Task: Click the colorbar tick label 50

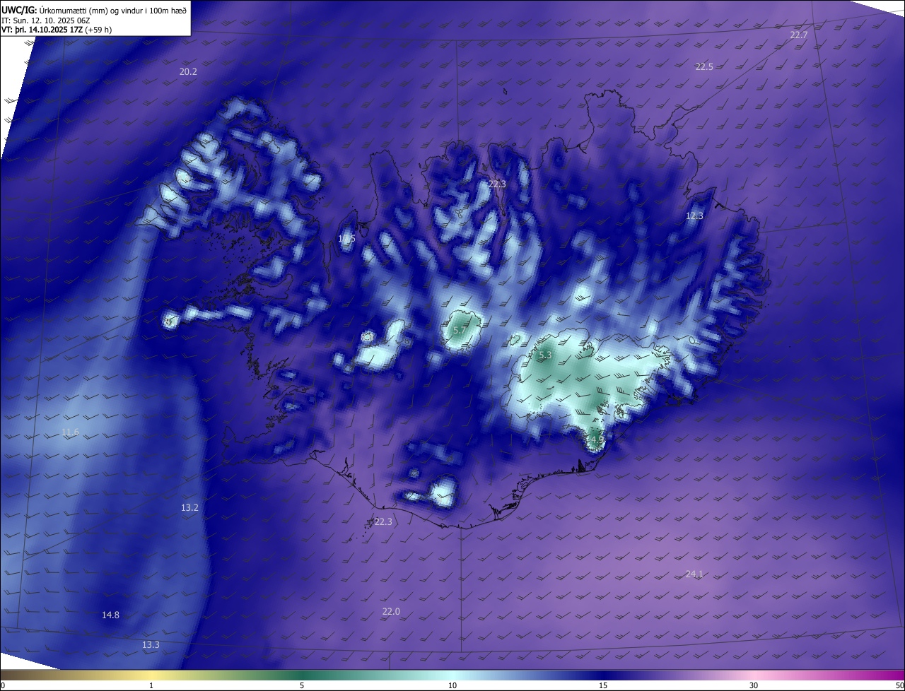Action: point(899,686)
